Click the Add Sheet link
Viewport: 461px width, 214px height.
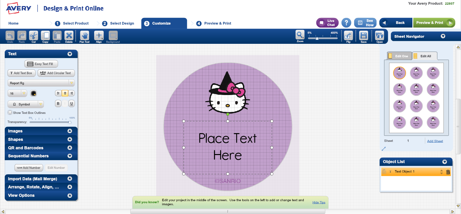coord(435,141)
